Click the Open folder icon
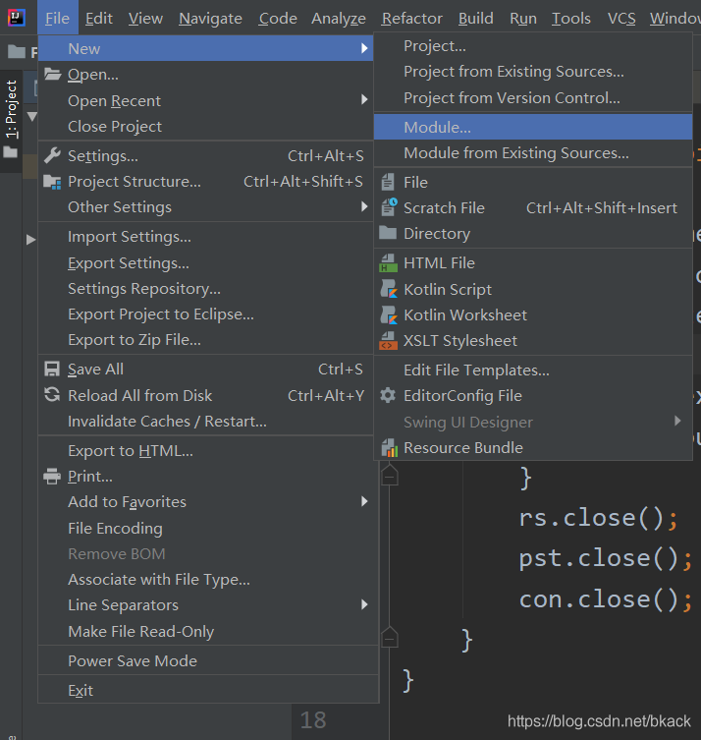Viewport: 701px width, 740px height. click(x=52, y=75)
